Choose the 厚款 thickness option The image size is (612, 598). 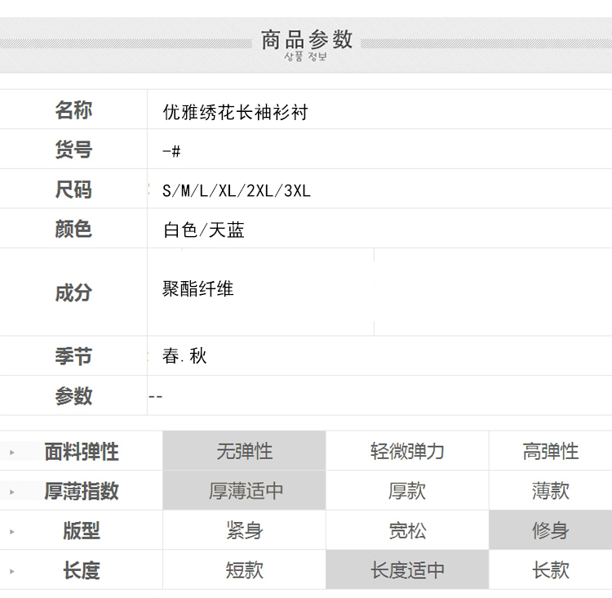tap(407, 491)
